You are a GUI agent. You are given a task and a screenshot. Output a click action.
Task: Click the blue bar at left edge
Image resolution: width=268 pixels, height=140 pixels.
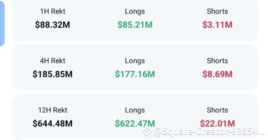point(2,23)
